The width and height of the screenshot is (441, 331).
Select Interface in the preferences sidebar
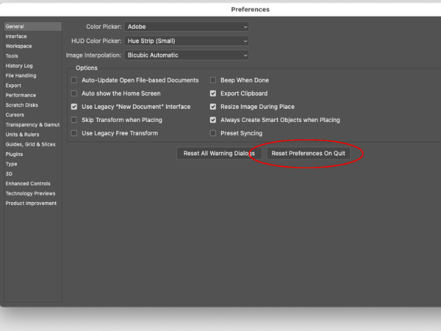click(17, 37)
